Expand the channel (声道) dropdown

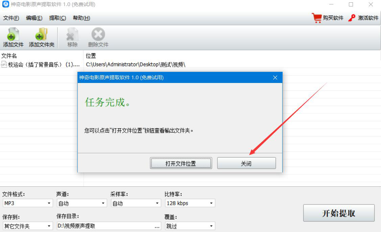pyautogui.click(x=82, y=203)
